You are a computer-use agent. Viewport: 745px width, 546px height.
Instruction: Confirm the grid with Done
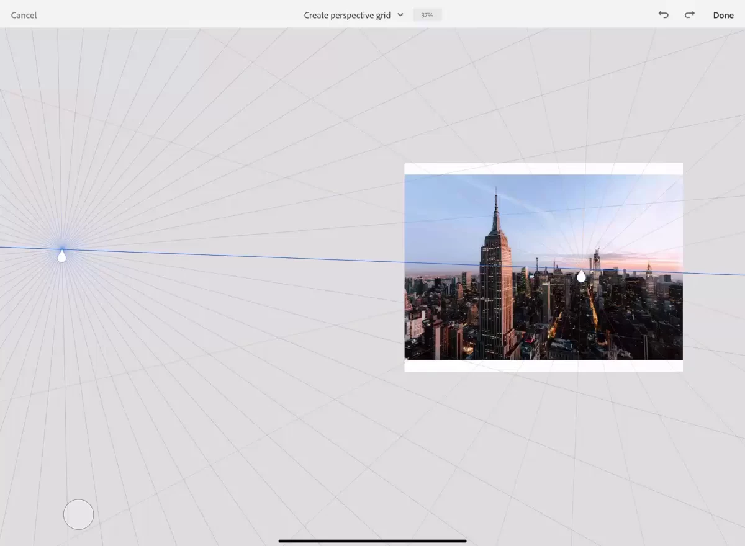pos(723,15)
